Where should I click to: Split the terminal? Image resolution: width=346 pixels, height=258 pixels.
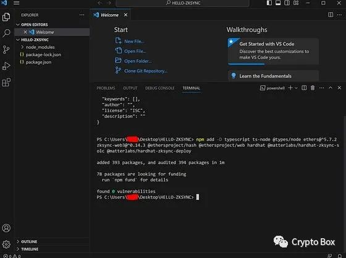[304, 88]
